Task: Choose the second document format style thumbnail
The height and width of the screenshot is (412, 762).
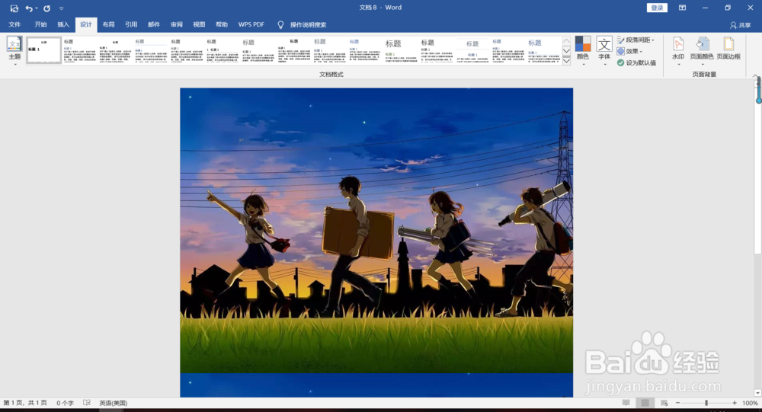Action: click(x=79, y=50)
